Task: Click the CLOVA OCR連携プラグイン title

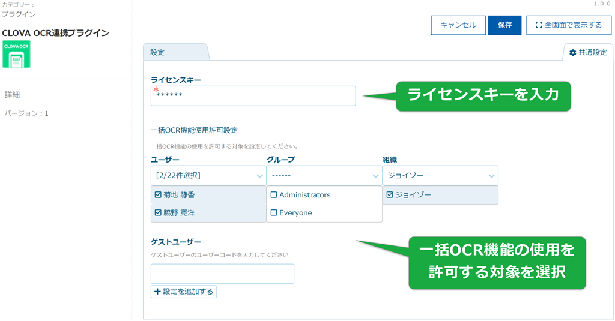Action: pos(56,33)
